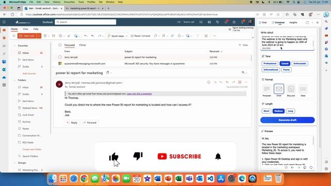Click the Reply button below the email
This screenshot has height=186, width=331.
point(72,122)
